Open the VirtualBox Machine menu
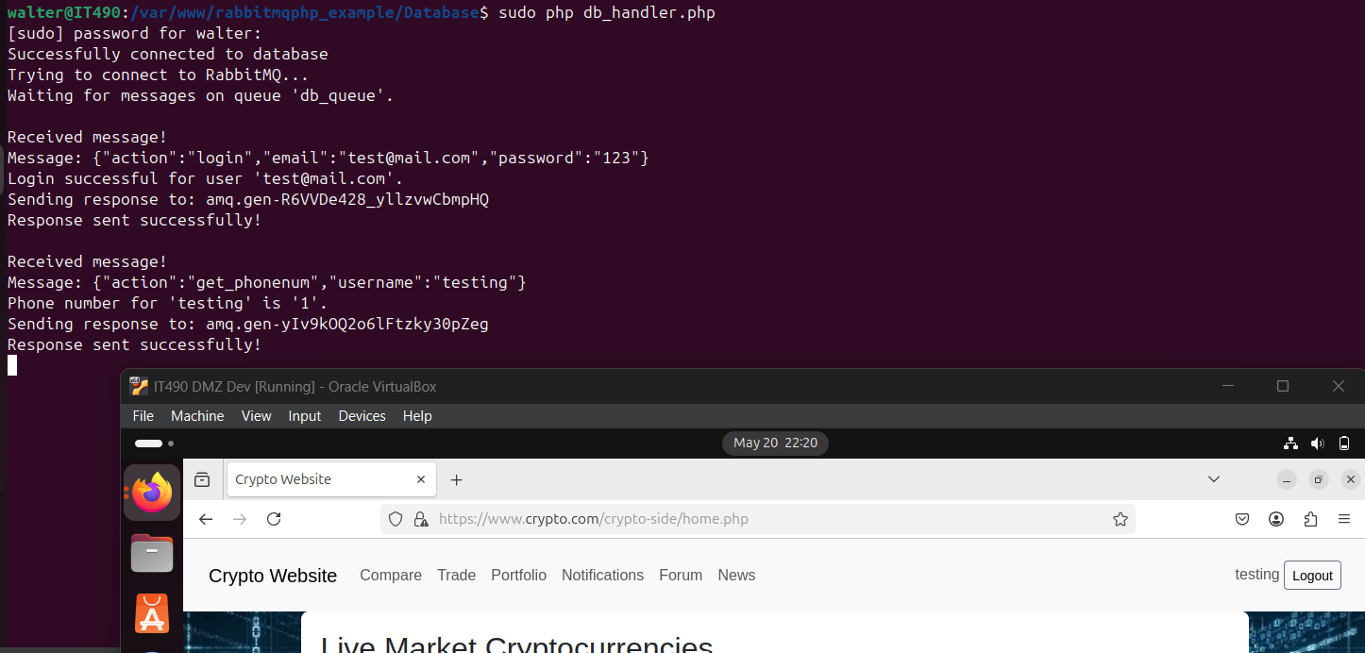 pos(197,416)
